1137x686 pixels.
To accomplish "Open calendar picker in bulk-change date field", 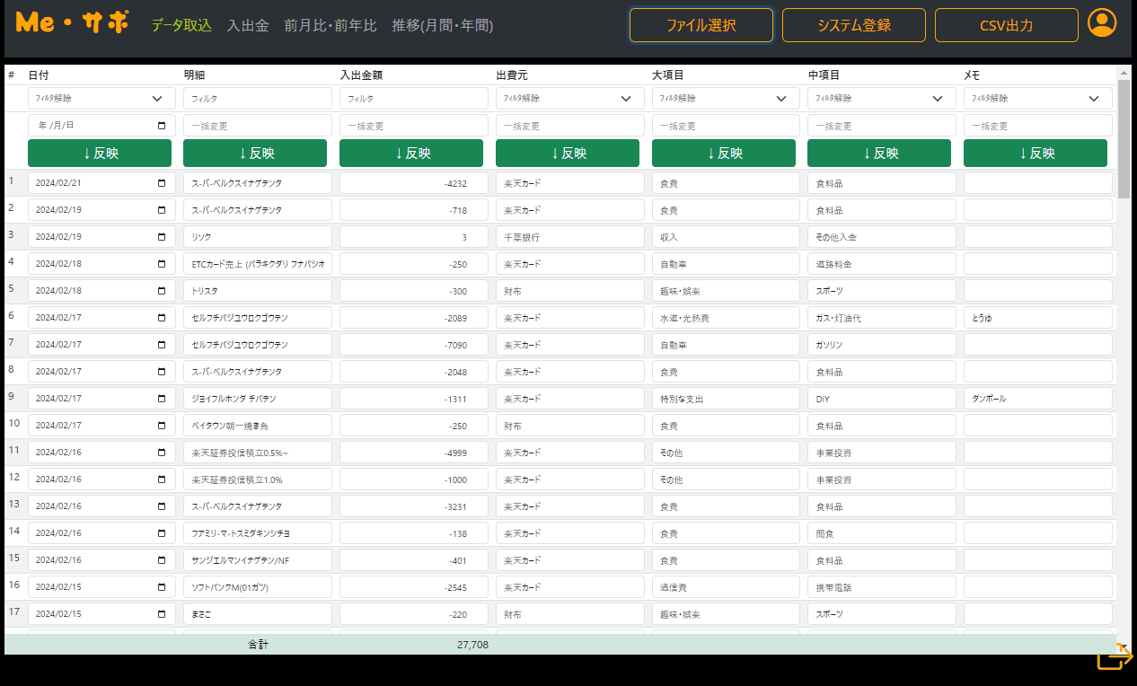I will tap(162, 126).
